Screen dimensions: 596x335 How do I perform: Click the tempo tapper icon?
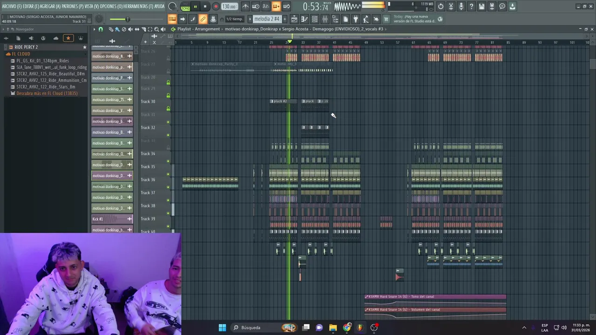click(x=366, y=19)
